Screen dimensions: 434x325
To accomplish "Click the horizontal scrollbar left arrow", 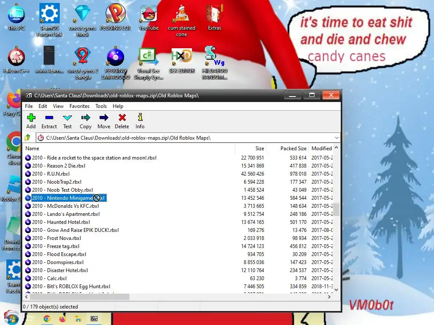I will pyautogui.click(x=27, y=297).
